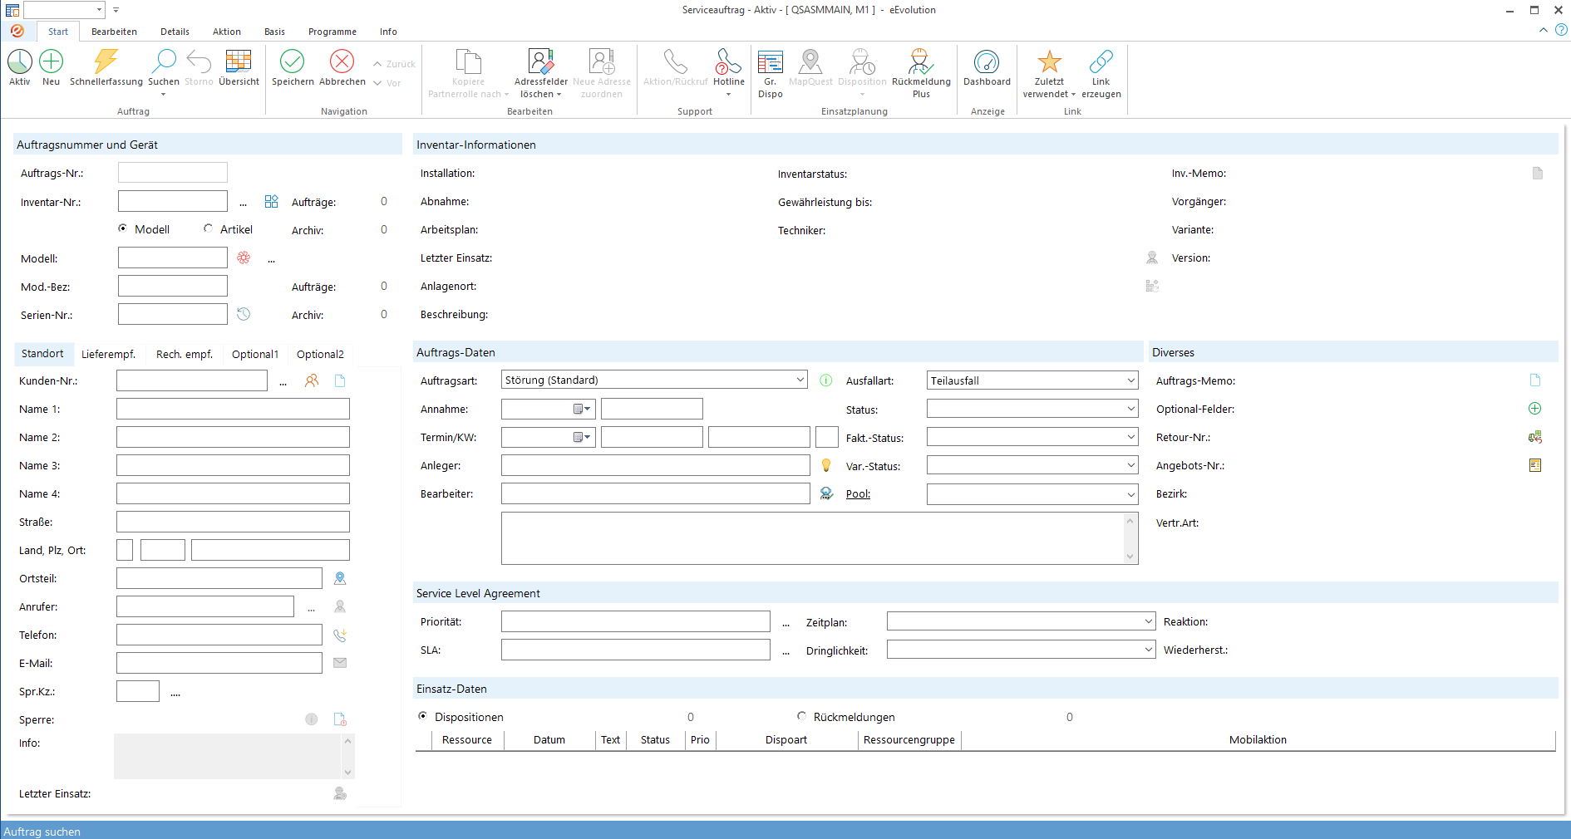Click the Ressource column header
The width and height of the screenshot is (1571, 839).
[x=467, y=739]
